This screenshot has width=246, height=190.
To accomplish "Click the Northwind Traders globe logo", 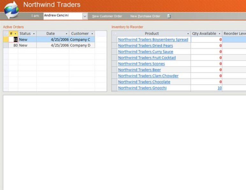I will pyautogui.click(x=11, y=10).
